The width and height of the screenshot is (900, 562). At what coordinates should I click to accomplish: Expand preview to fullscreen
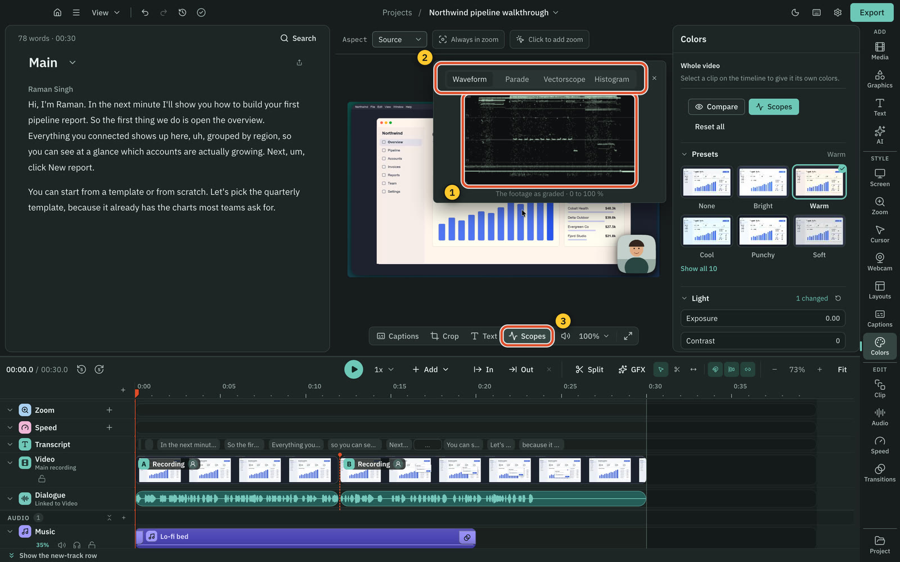(628, 336)
